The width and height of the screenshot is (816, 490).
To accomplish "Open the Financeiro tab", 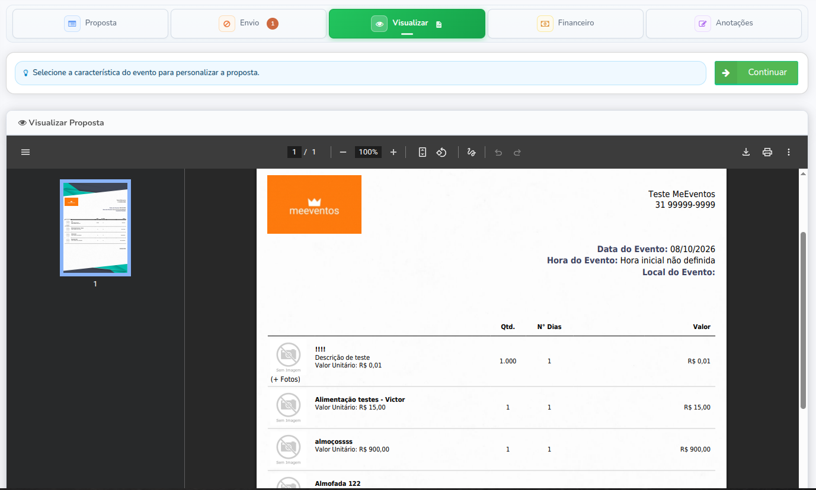I will tap(565, 24).
